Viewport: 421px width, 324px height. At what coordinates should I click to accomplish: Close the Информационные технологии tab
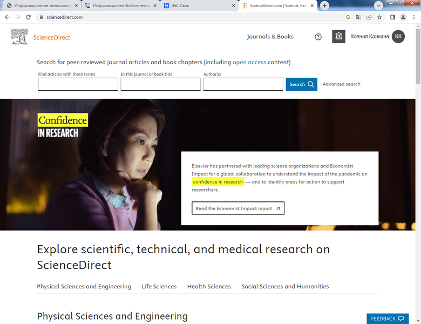(x=76, y=5)
